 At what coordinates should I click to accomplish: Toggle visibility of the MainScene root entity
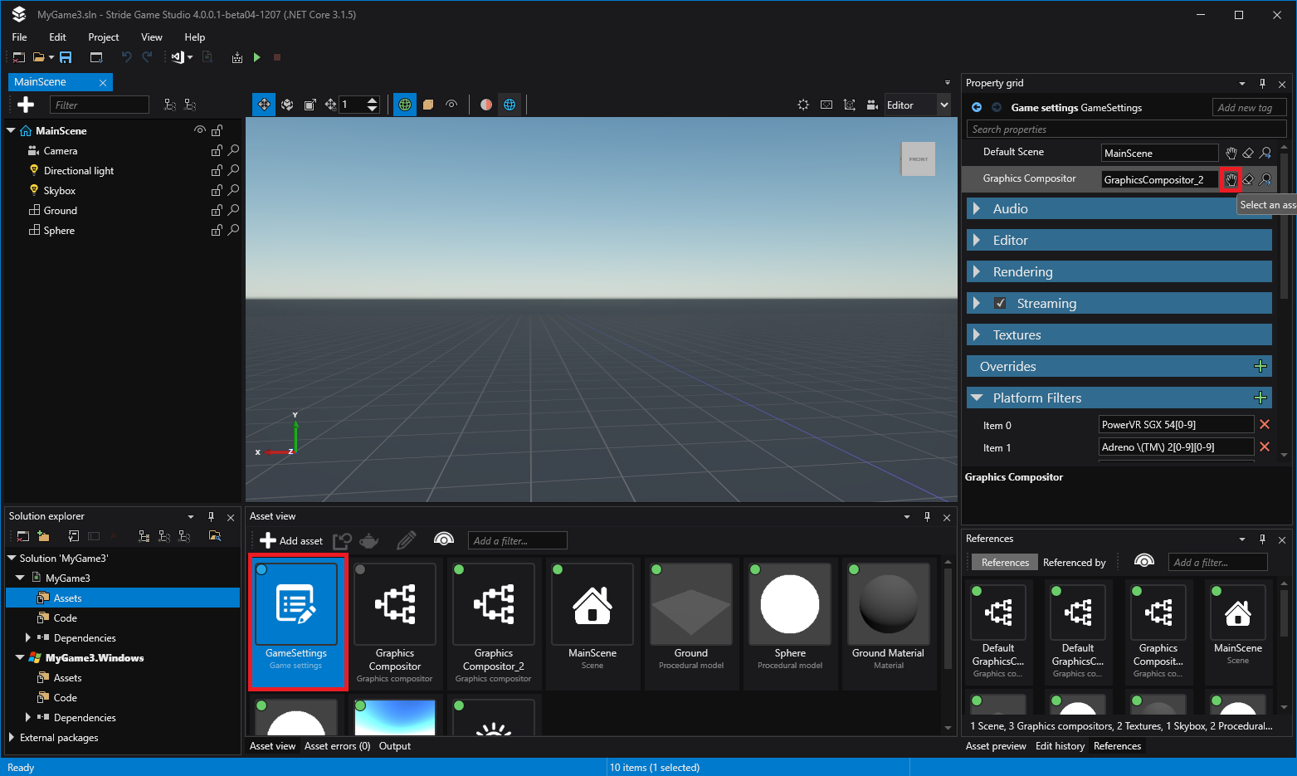click(x=199, y=130)
